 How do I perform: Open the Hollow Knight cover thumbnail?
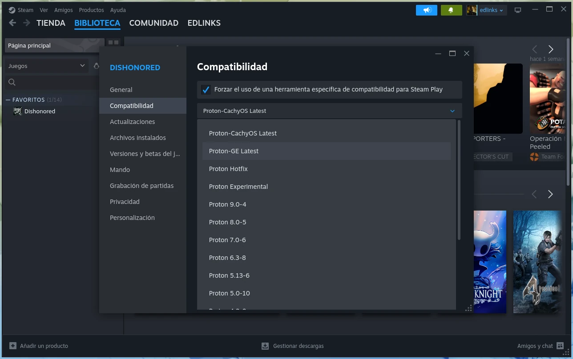[490, 262]
